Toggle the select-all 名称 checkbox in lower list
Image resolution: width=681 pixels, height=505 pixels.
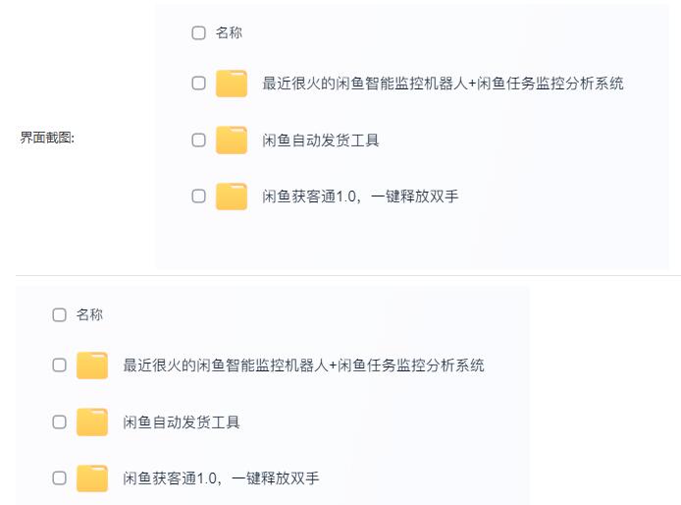pos(60,315)
